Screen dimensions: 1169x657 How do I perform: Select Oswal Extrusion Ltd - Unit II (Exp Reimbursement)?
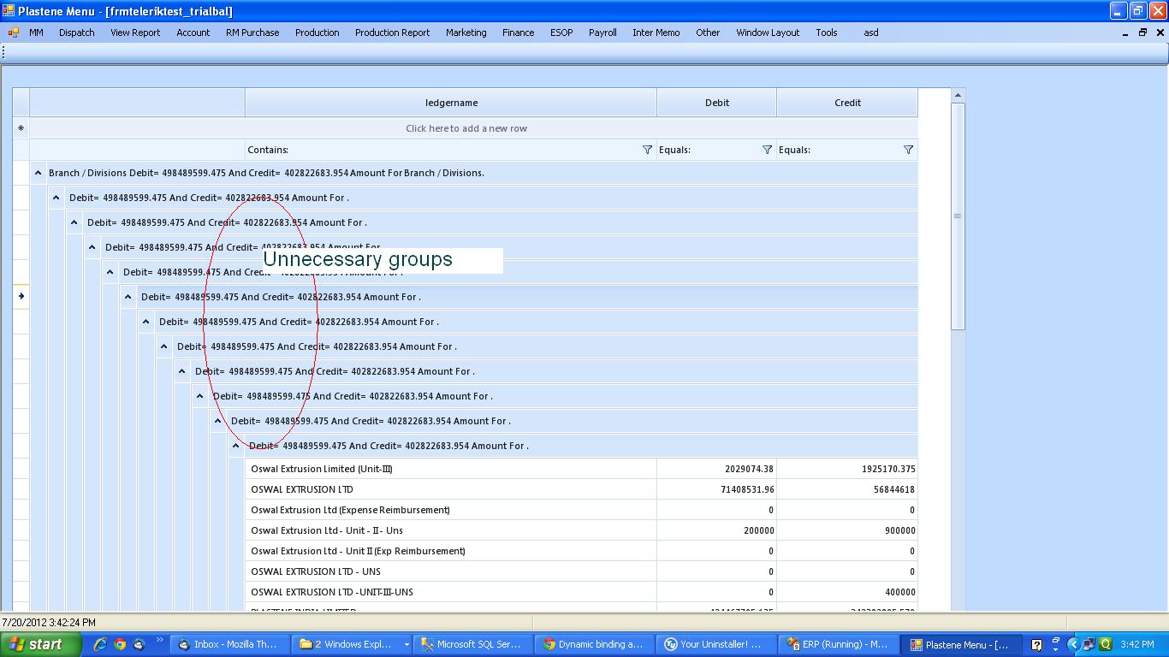pos(358,551)
